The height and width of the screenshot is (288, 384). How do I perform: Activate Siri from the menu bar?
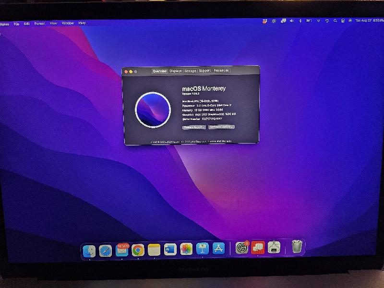(350, 21)
